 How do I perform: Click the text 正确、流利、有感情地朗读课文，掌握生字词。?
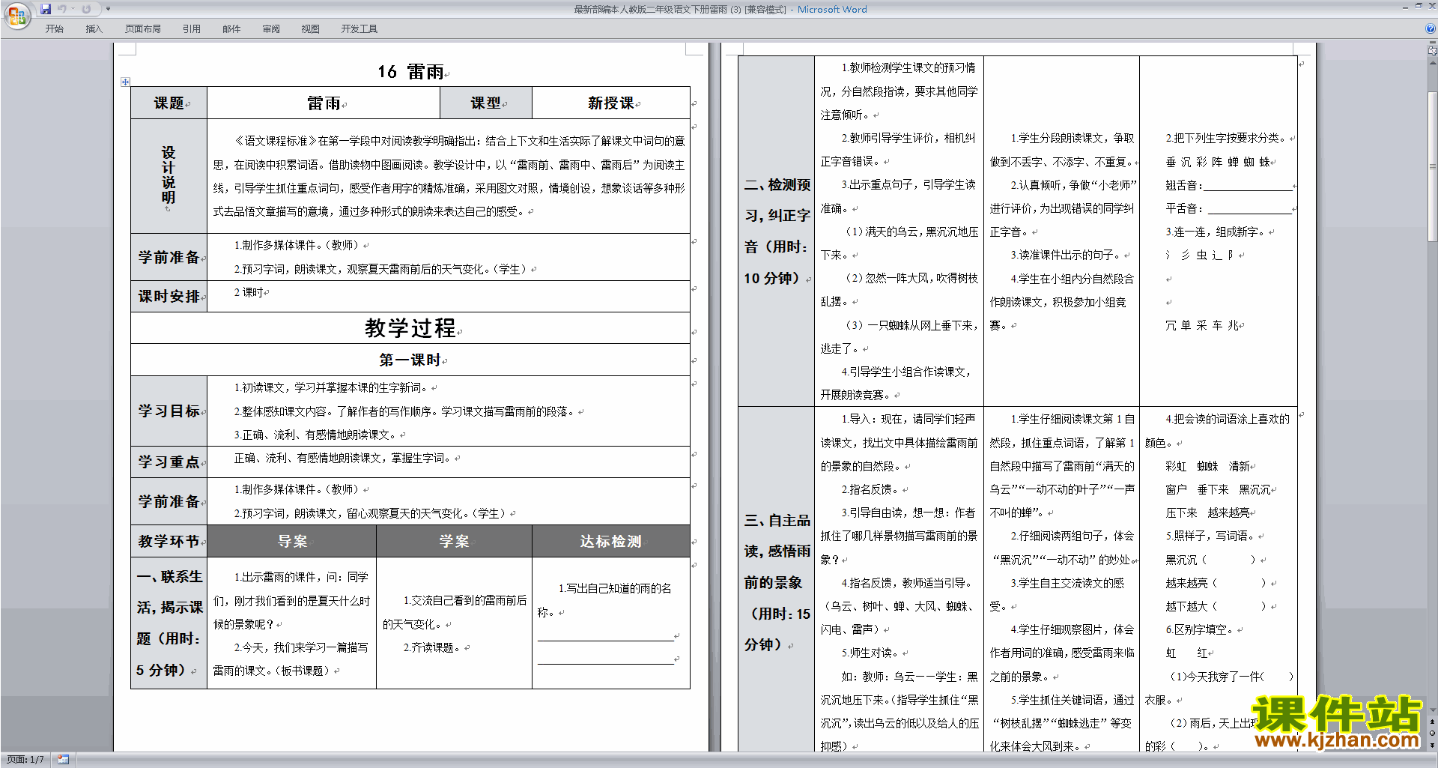pyautogui.click(x=344, y=459)
